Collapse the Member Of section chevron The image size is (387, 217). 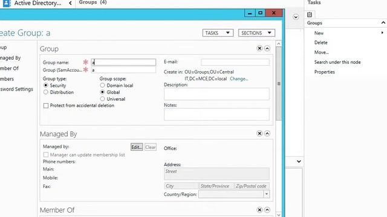(x=267, y=210)
